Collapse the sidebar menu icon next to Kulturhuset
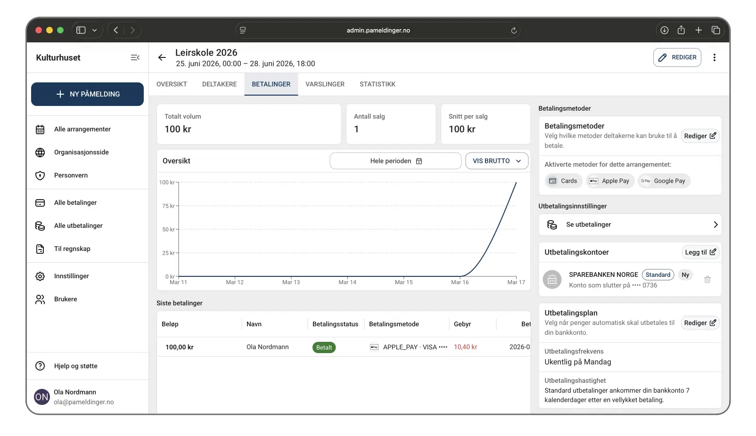Image resolution: width=756 pixels, height=436 pixels. point(135,57)
